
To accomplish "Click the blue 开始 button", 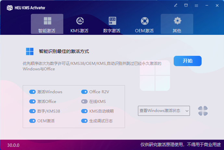I will click(188, 61).
